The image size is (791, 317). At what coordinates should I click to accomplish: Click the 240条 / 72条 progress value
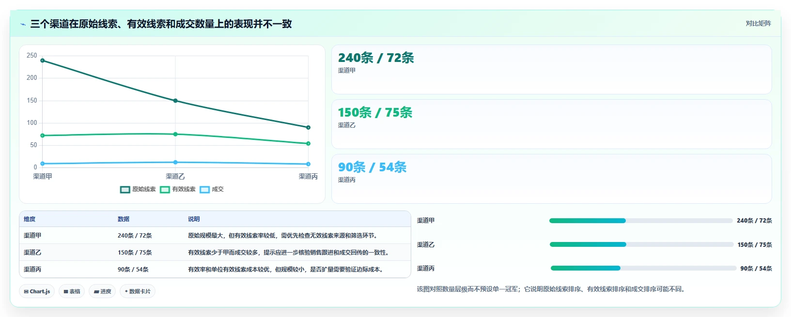pyautogui.click(x=754, y=221)
